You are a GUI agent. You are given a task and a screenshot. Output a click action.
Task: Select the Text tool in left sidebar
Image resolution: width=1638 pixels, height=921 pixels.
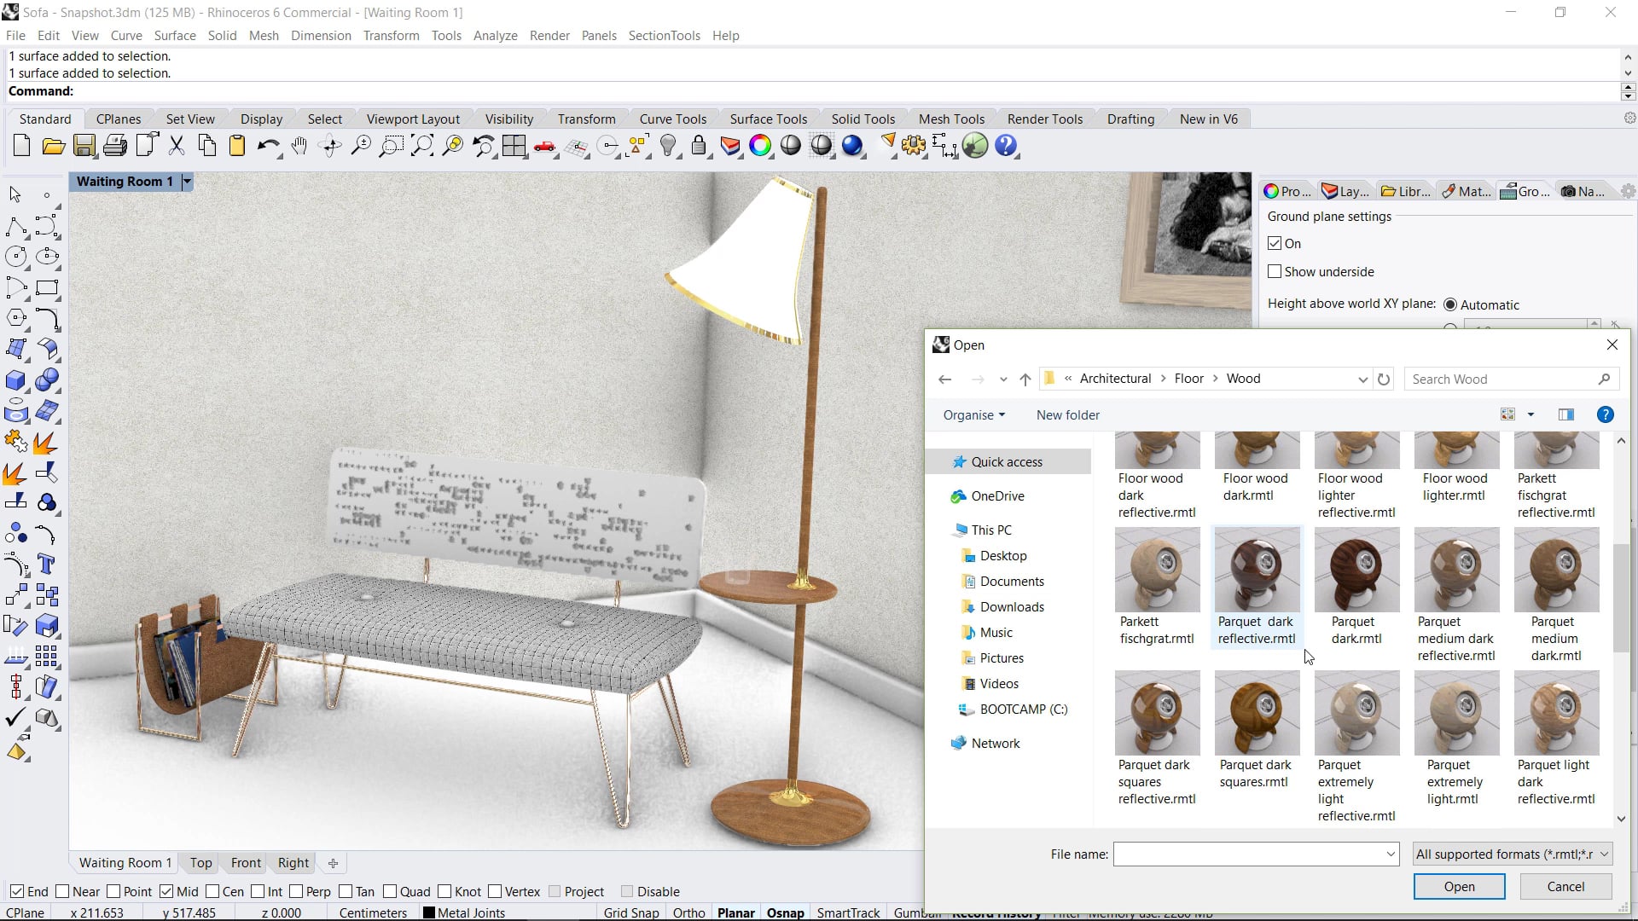pyautogui.click(x=47, y=565)
